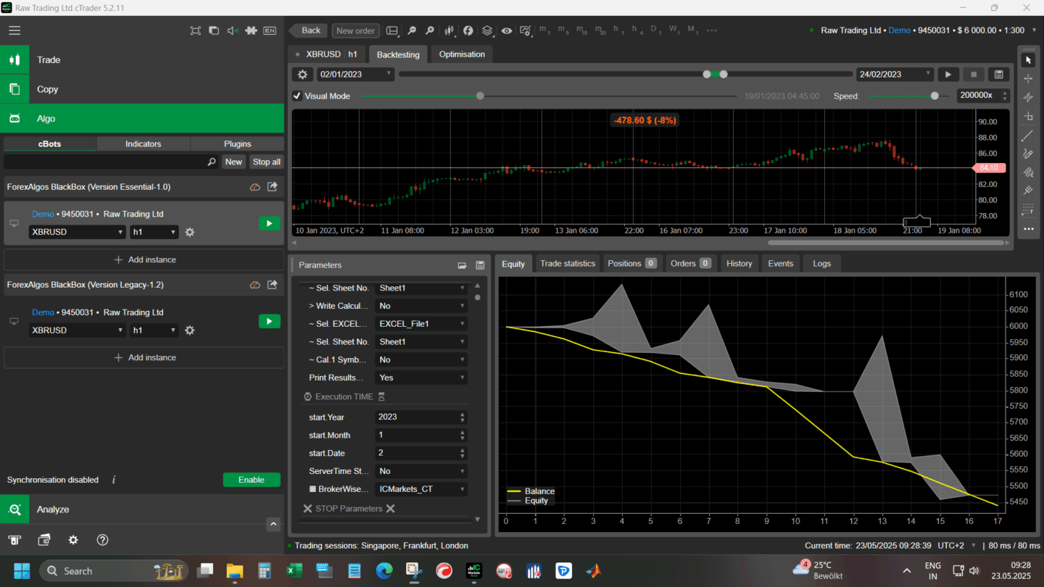Save backtesting results with floppy disk icon
This screenshot has height=587, width=1044.
point(998,75)
